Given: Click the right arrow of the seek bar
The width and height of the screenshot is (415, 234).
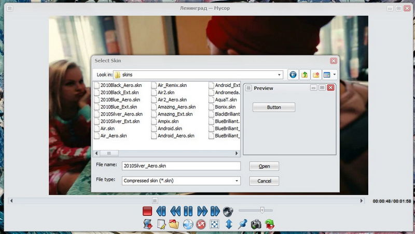Looking at the screenshot, I should [362, 201].
